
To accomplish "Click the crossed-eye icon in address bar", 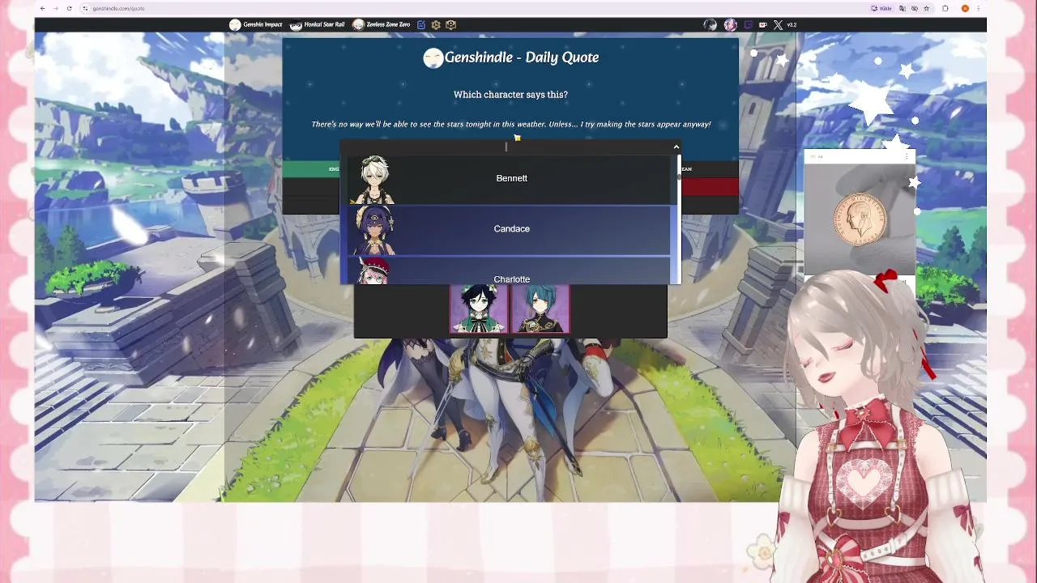I will click(915, 8).
